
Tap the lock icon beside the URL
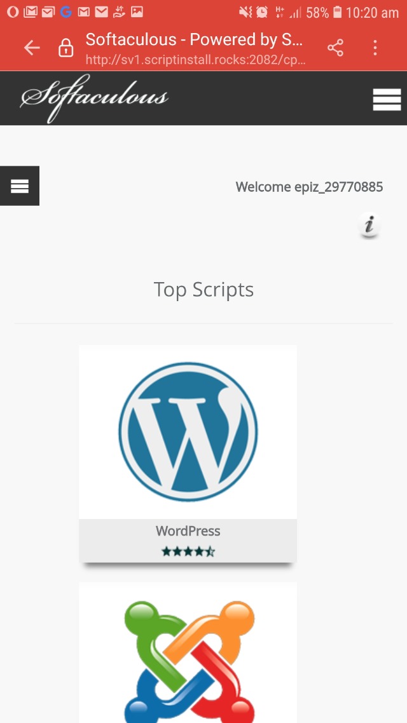(x=66, y=48)
